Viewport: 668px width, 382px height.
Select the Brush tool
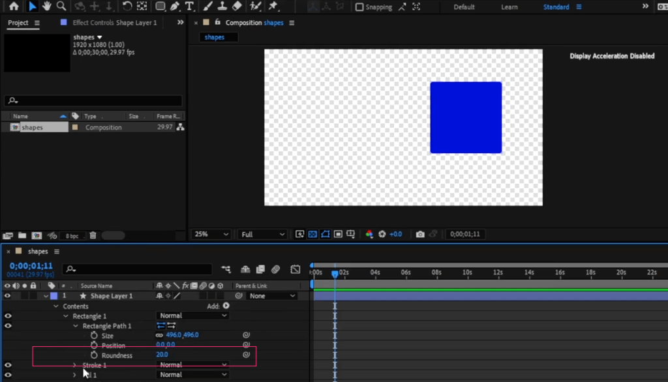click(207, 7)
